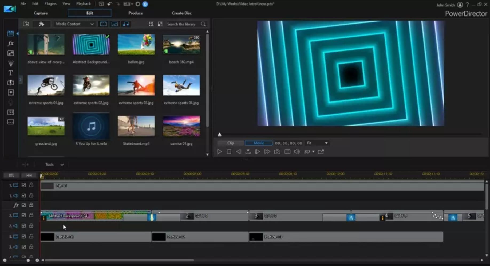Show only audio files in library
Screen dimensions: 490x266
pyautogui.click(x=126, y=24)
